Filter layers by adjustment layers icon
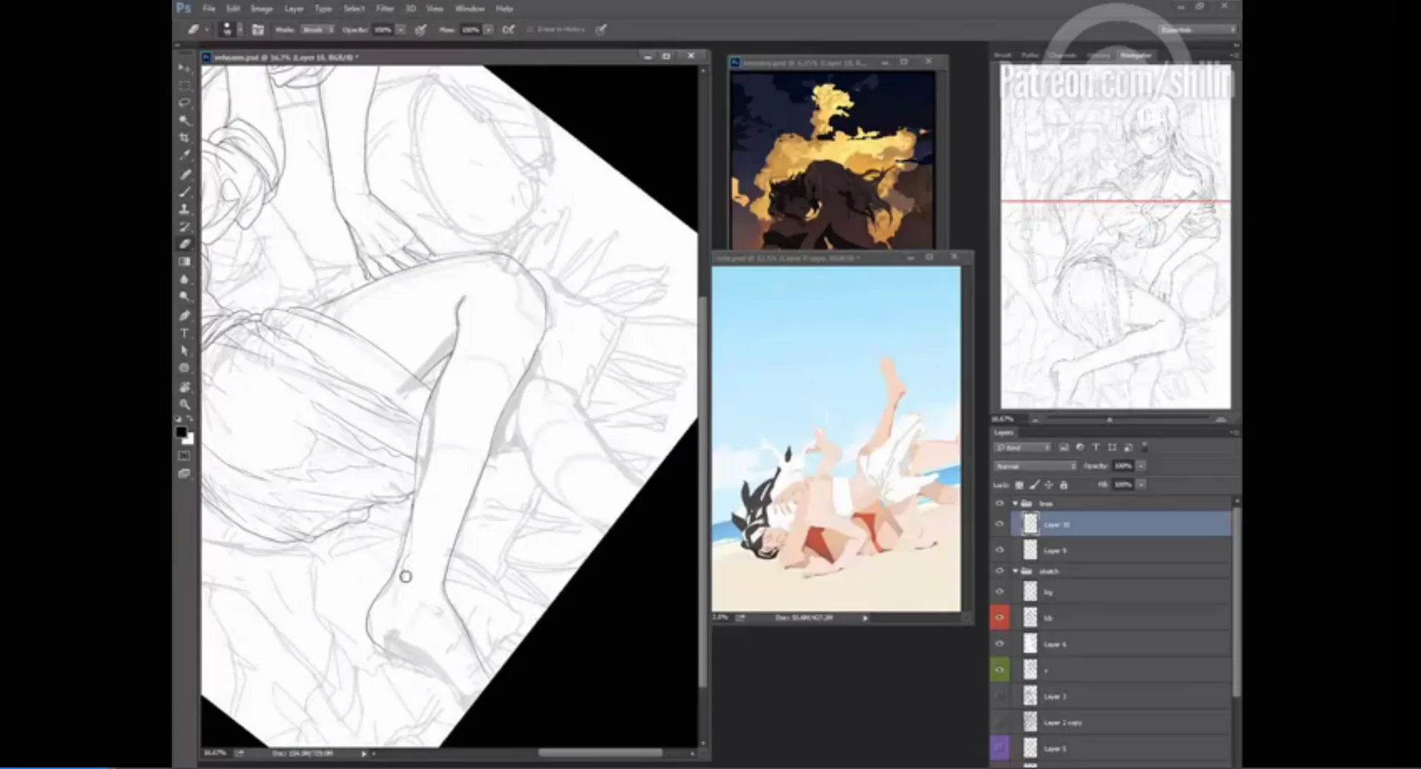1421x769 pixels. click(1080, 447)
